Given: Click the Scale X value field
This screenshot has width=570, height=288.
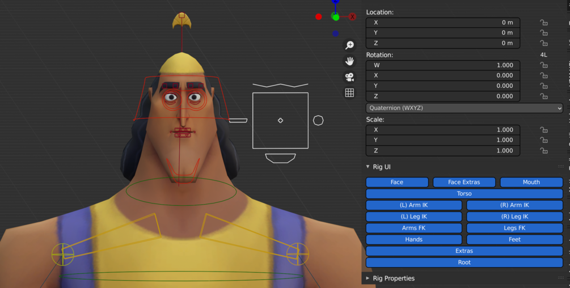Looking at the screenshot, I should tap(443, 130).
